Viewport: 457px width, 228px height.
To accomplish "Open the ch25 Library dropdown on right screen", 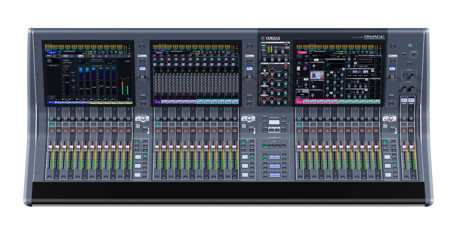I will pyautogui.click(x=299, y=91).
